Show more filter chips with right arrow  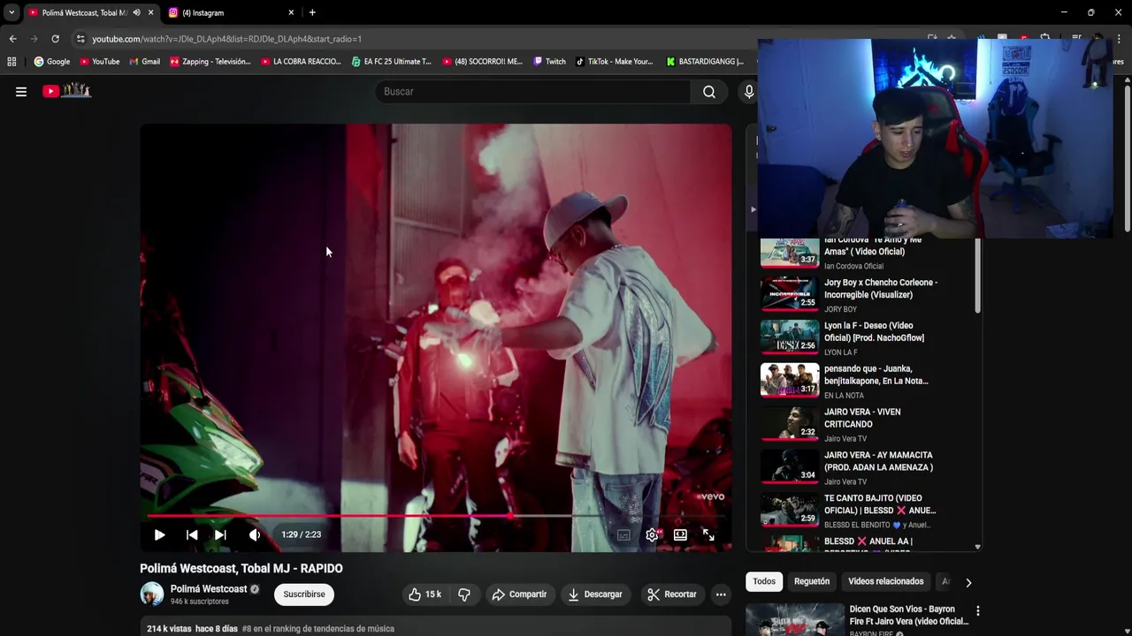click(x=968, y=582)
